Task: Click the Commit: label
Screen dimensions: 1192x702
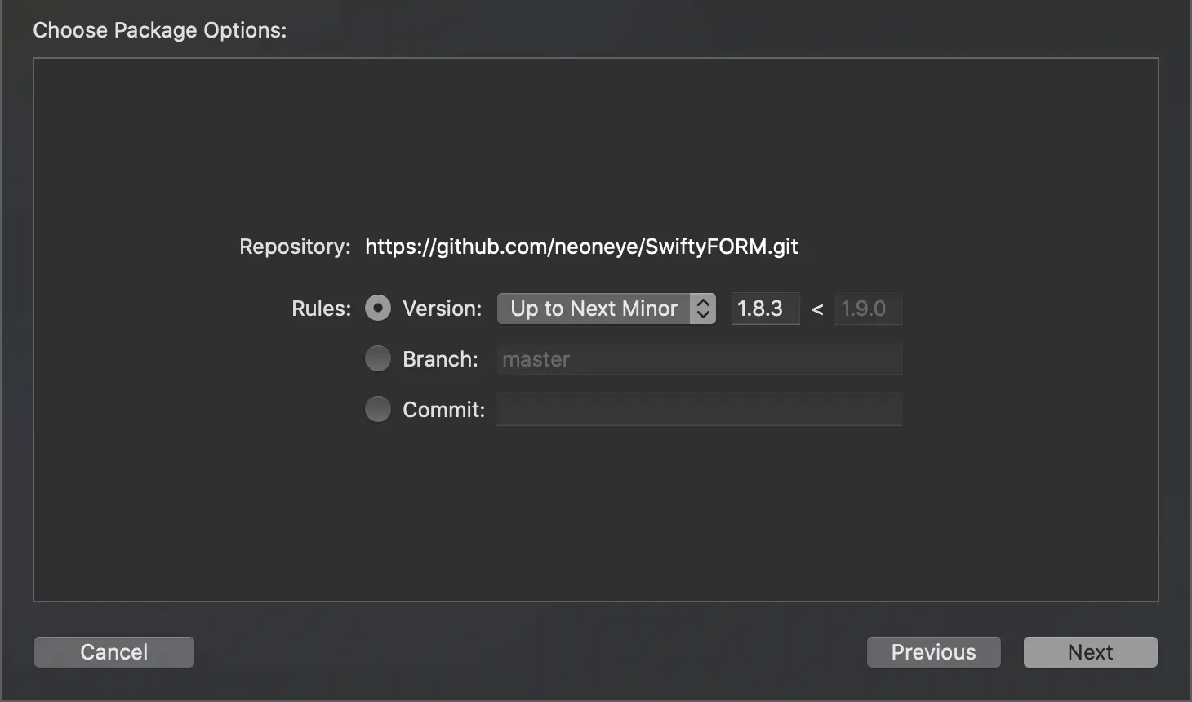Action: point(443,410)
